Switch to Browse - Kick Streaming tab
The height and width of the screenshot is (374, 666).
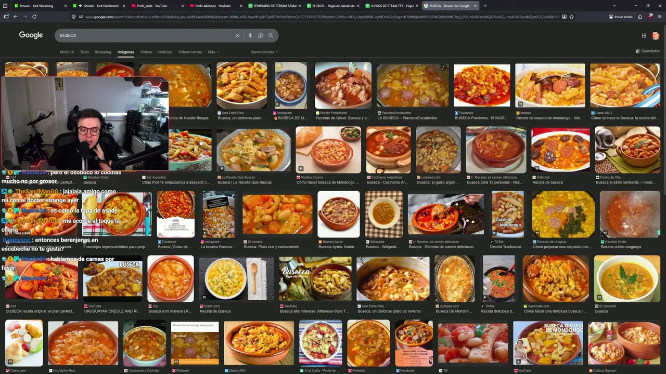coord(40,6)
